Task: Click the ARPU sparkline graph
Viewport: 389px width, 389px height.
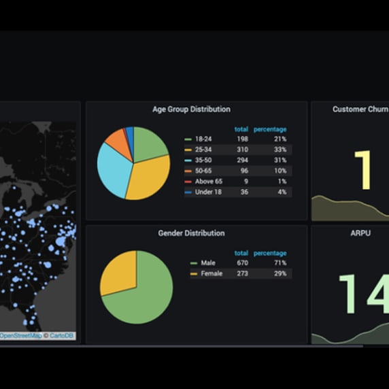Action: coord(350,334)
